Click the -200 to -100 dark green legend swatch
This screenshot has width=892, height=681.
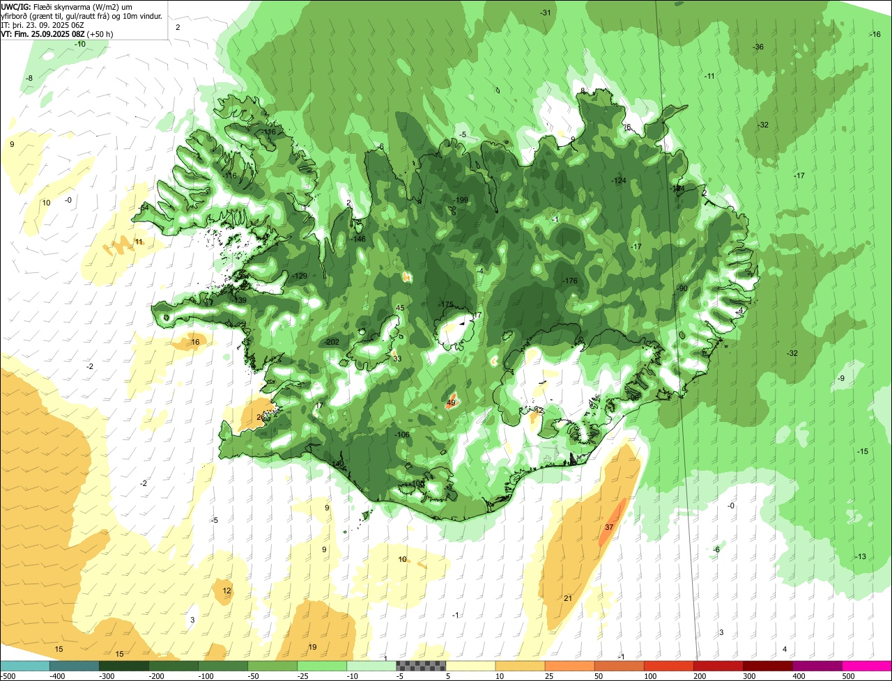(174, 666)
